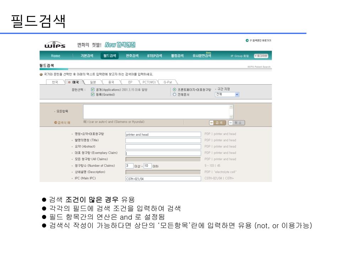Click the '"electrolyte cell"' example text
364x273 pixels.
225,172
